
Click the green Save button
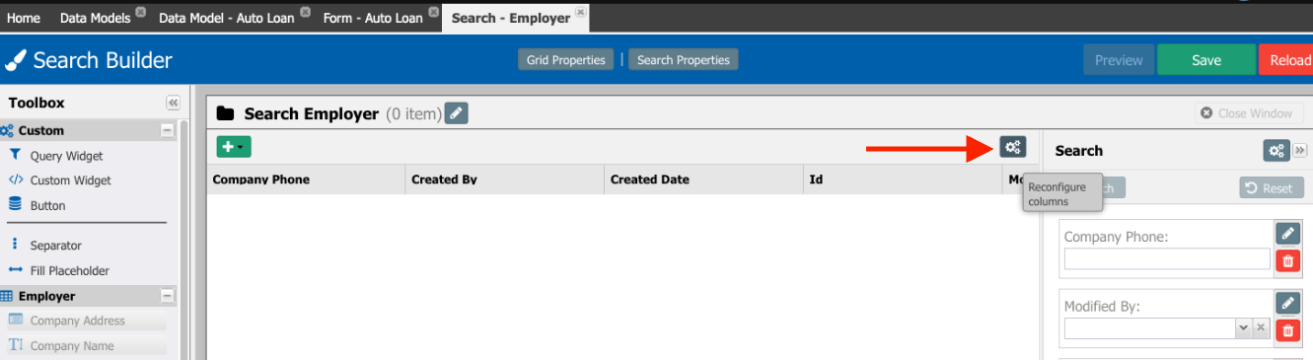[x=1206, y=60]
